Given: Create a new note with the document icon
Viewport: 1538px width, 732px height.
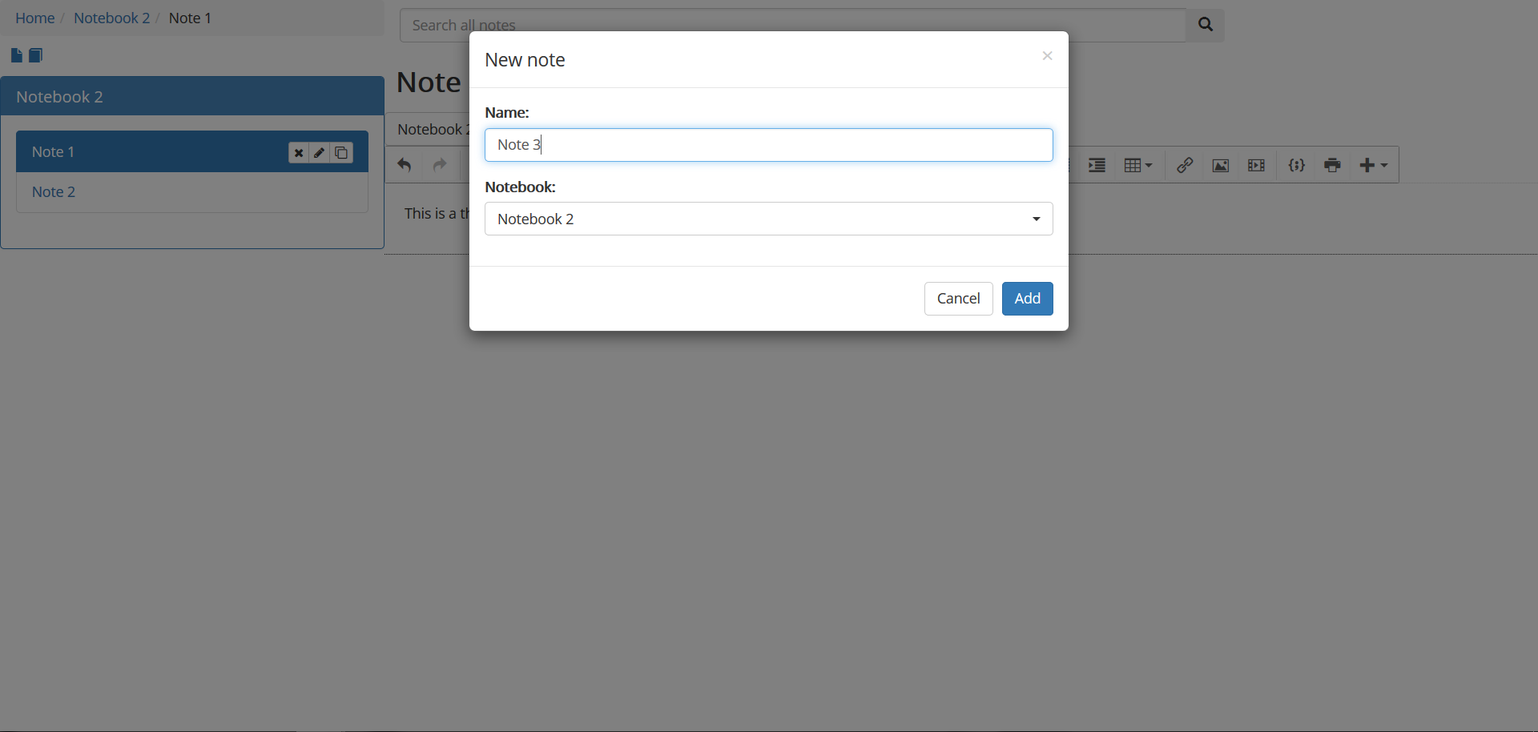Looking at the screenshot, I should click(15, 54).
